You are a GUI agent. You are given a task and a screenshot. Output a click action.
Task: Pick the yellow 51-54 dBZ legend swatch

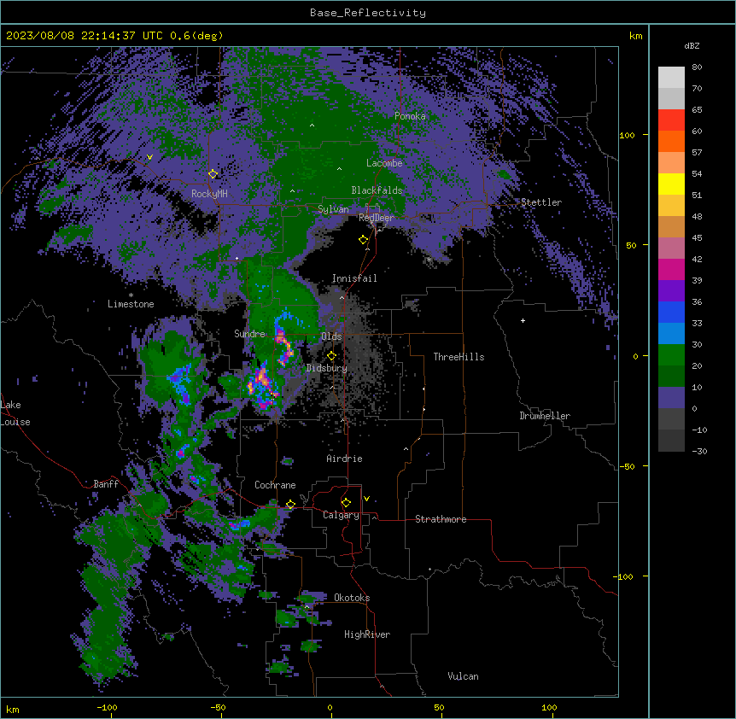[671, 184]
